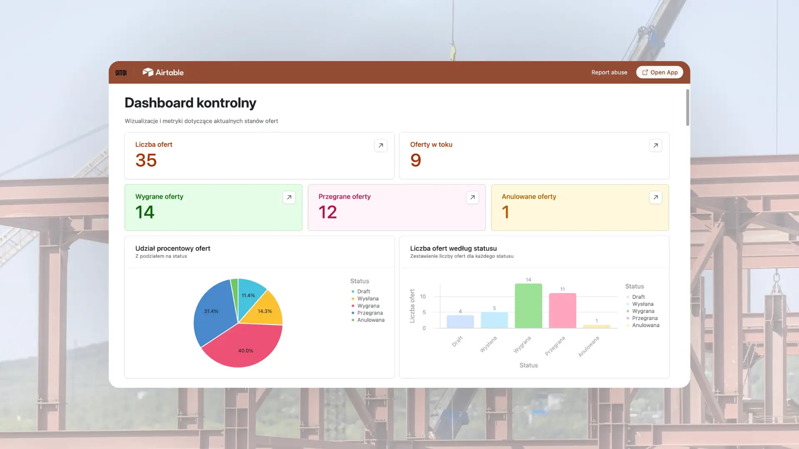Toggle Wygrana in the bar chart legend
This screenshot has height=449, width=799.
coord(643,311)
